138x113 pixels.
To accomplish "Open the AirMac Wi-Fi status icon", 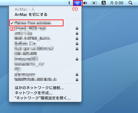I will point(78,3).
